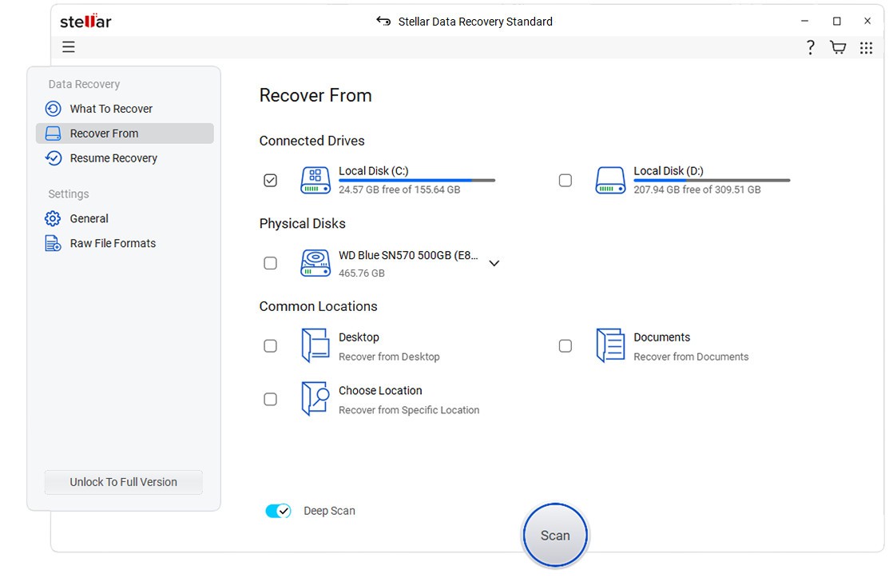Select the What To Recover sidebar icon

coord(52,109)
